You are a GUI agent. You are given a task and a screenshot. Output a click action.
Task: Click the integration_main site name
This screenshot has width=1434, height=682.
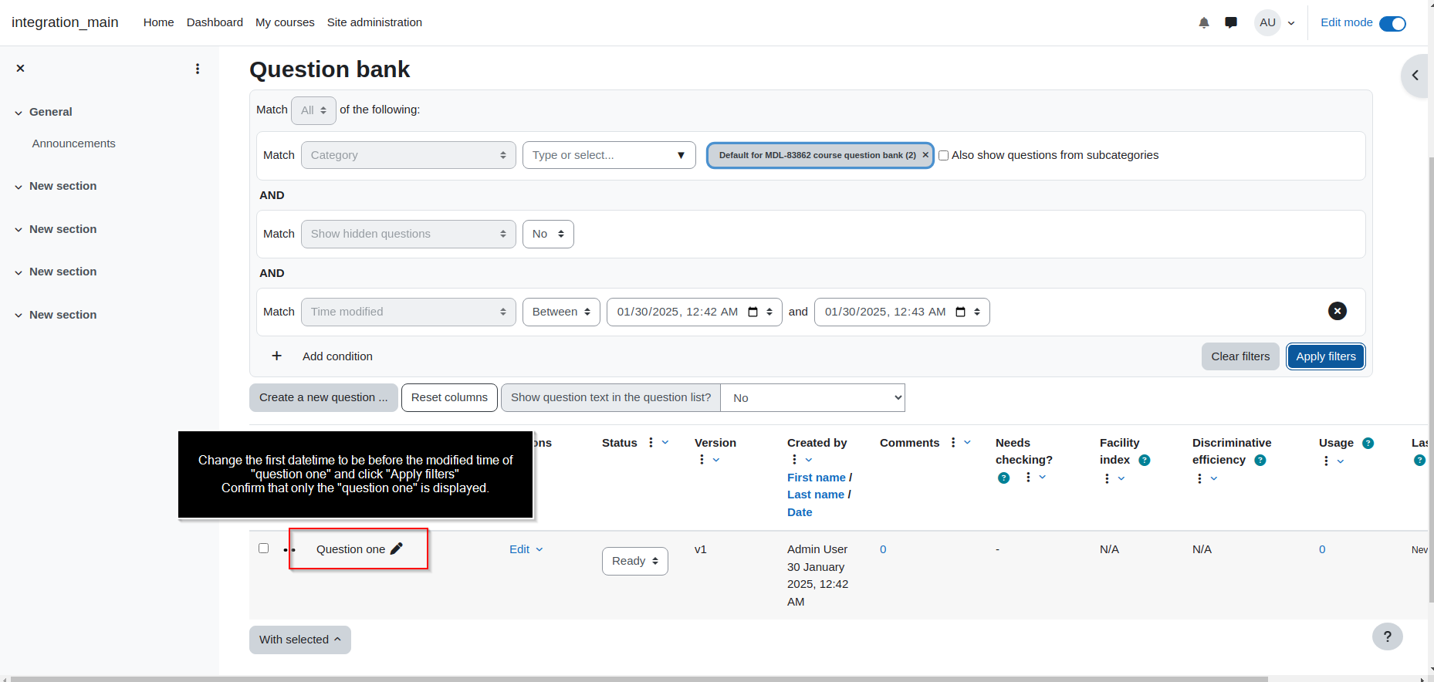pos(65,22)
